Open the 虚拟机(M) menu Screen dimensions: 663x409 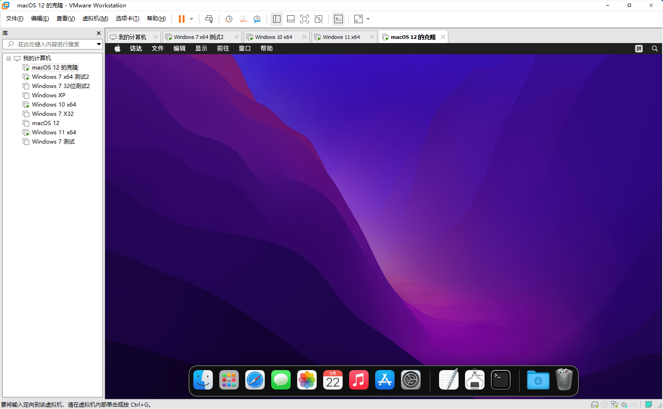coord(95,19)
